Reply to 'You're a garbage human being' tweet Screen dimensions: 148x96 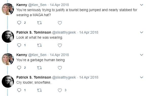[x=19, y=68]
